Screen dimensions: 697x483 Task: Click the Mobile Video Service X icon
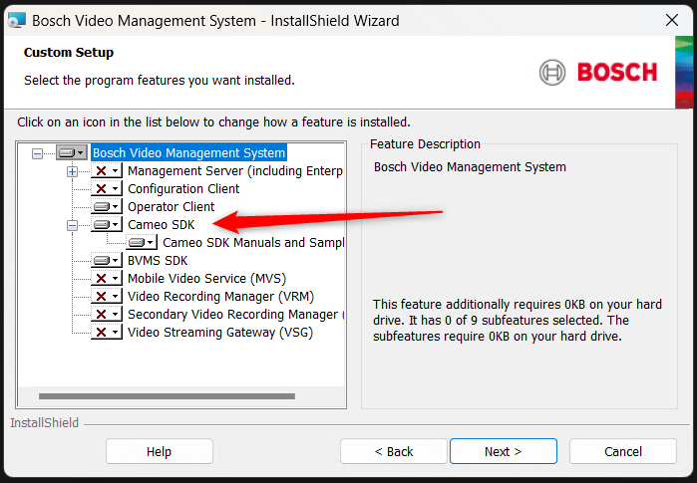click(101, 279)
